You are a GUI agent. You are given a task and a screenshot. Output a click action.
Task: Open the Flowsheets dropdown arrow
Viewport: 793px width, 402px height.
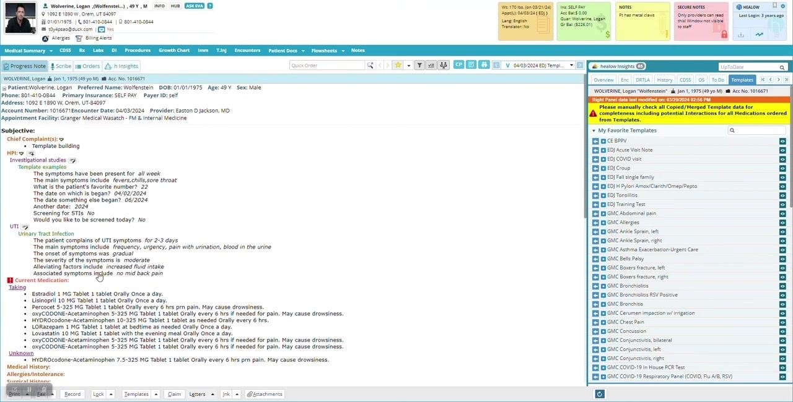342,51
